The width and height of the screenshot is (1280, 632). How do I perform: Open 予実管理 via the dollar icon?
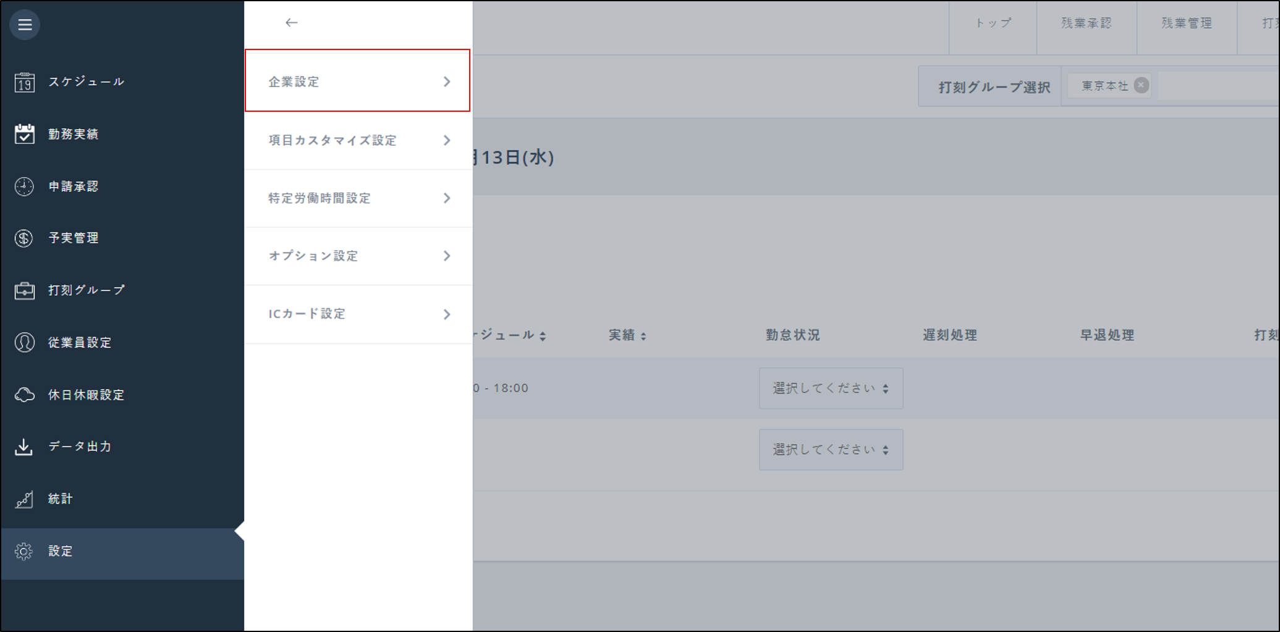point(24,238)
